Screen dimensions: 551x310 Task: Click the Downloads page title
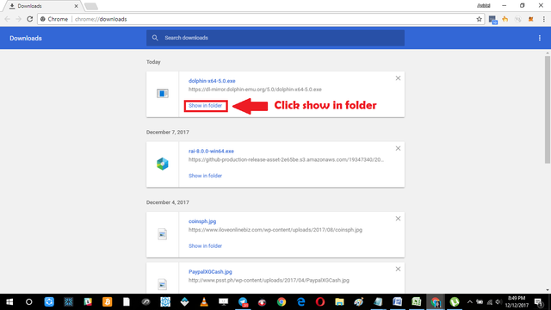(x=26, y=38)
